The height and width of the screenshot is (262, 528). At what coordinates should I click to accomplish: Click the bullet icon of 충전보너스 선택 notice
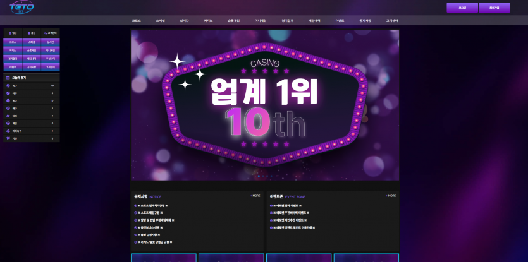[135, 228]
